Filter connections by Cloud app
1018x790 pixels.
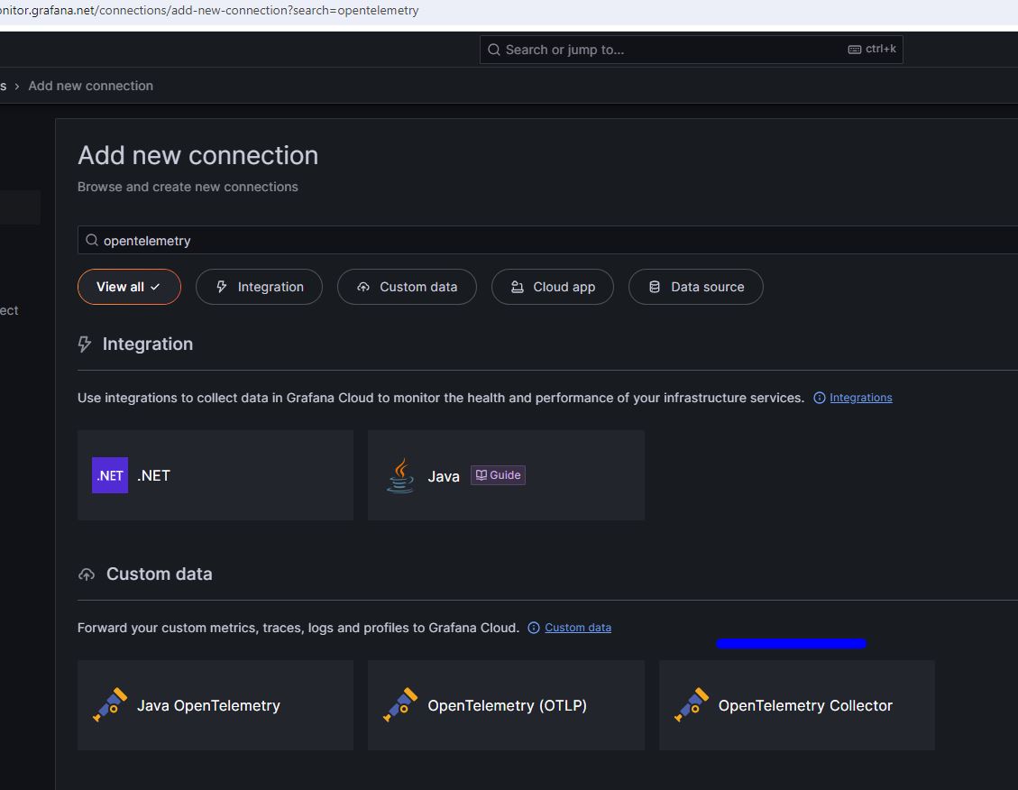pyautogui.click(x=553, y=287)
